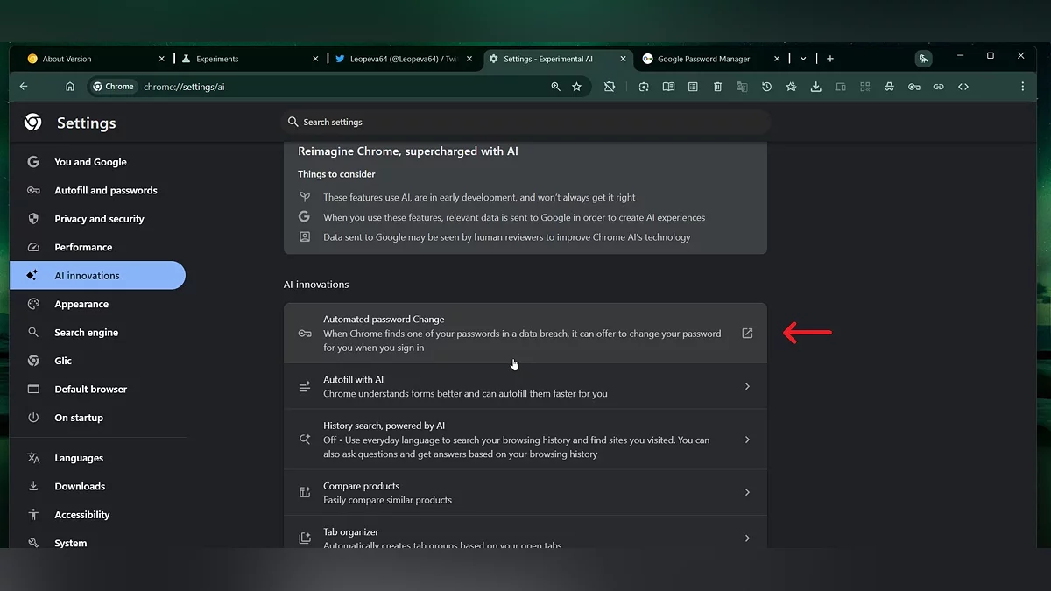Click the Downloads arrow icon in toolbar
Screen dimensions: 1051x591
815,87
